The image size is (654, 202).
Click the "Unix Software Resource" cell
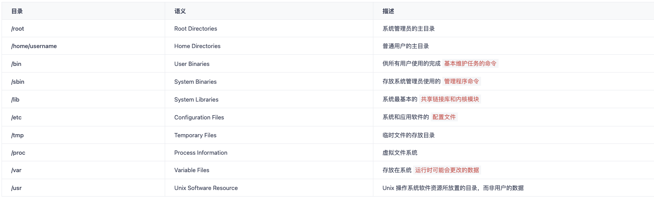[x=206, y=188]
